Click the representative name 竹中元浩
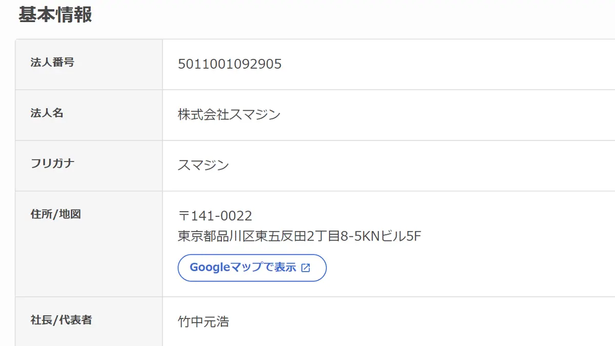The width and height of the screenshot is (615, 346). pyautogui.click(x=203, y=321)
